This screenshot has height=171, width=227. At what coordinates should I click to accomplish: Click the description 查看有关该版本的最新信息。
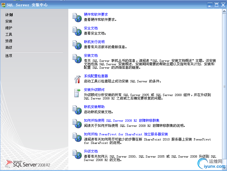click(105, 47)
